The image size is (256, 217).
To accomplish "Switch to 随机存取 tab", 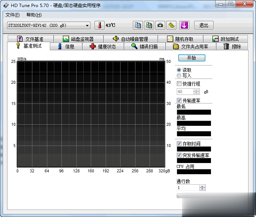I will [x=180, y=39].
